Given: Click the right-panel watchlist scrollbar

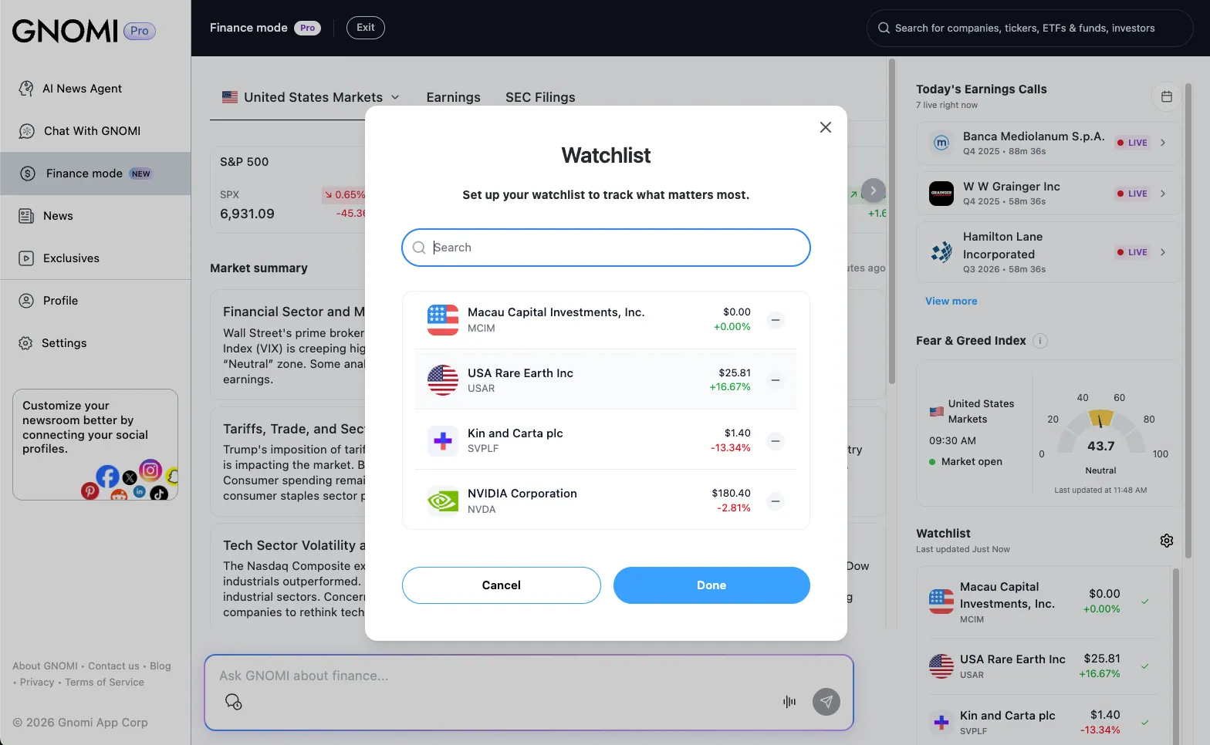Looking at the screenshot, I should (x=1176, y=656).
